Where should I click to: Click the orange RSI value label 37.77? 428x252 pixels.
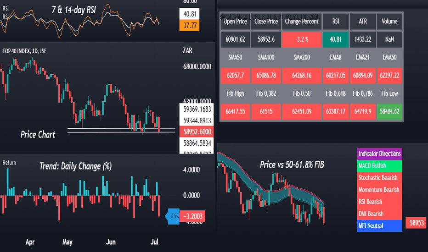click(190, 25)
